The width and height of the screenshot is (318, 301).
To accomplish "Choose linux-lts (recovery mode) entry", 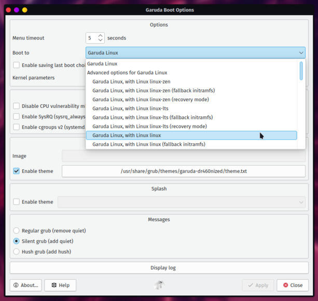I will coord(191,126).
